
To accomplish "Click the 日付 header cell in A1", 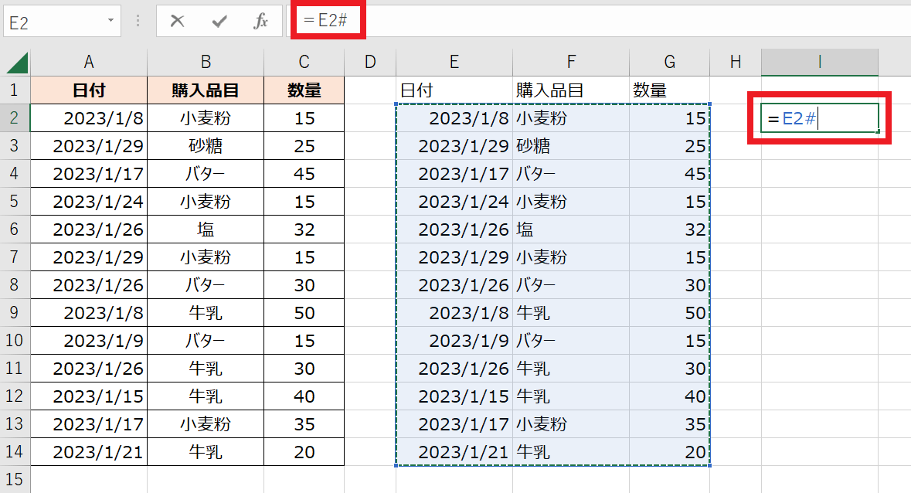I will click(89, 90).
